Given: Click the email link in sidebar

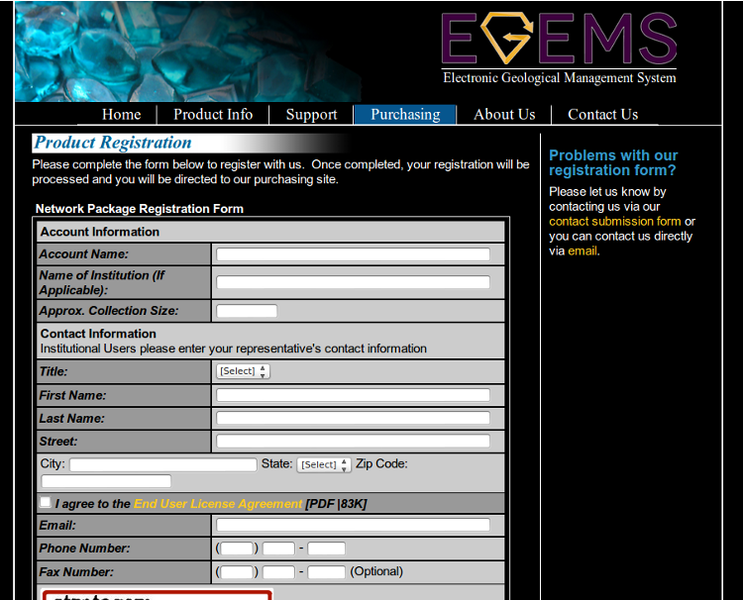Looking at the screenshot, I should click(583, 251).
